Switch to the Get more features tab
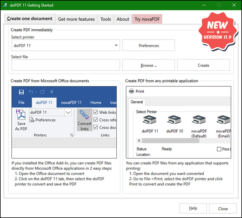 pyautogui.click(x=76, y=19)
